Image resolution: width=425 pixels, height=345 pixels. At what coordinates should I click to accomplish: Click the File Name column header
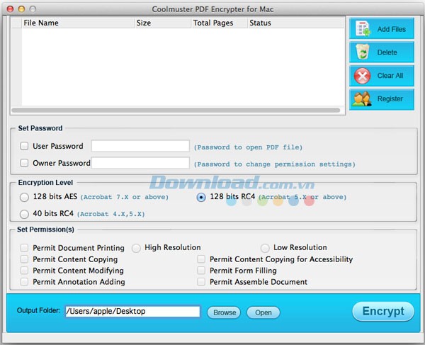(79, 23)
